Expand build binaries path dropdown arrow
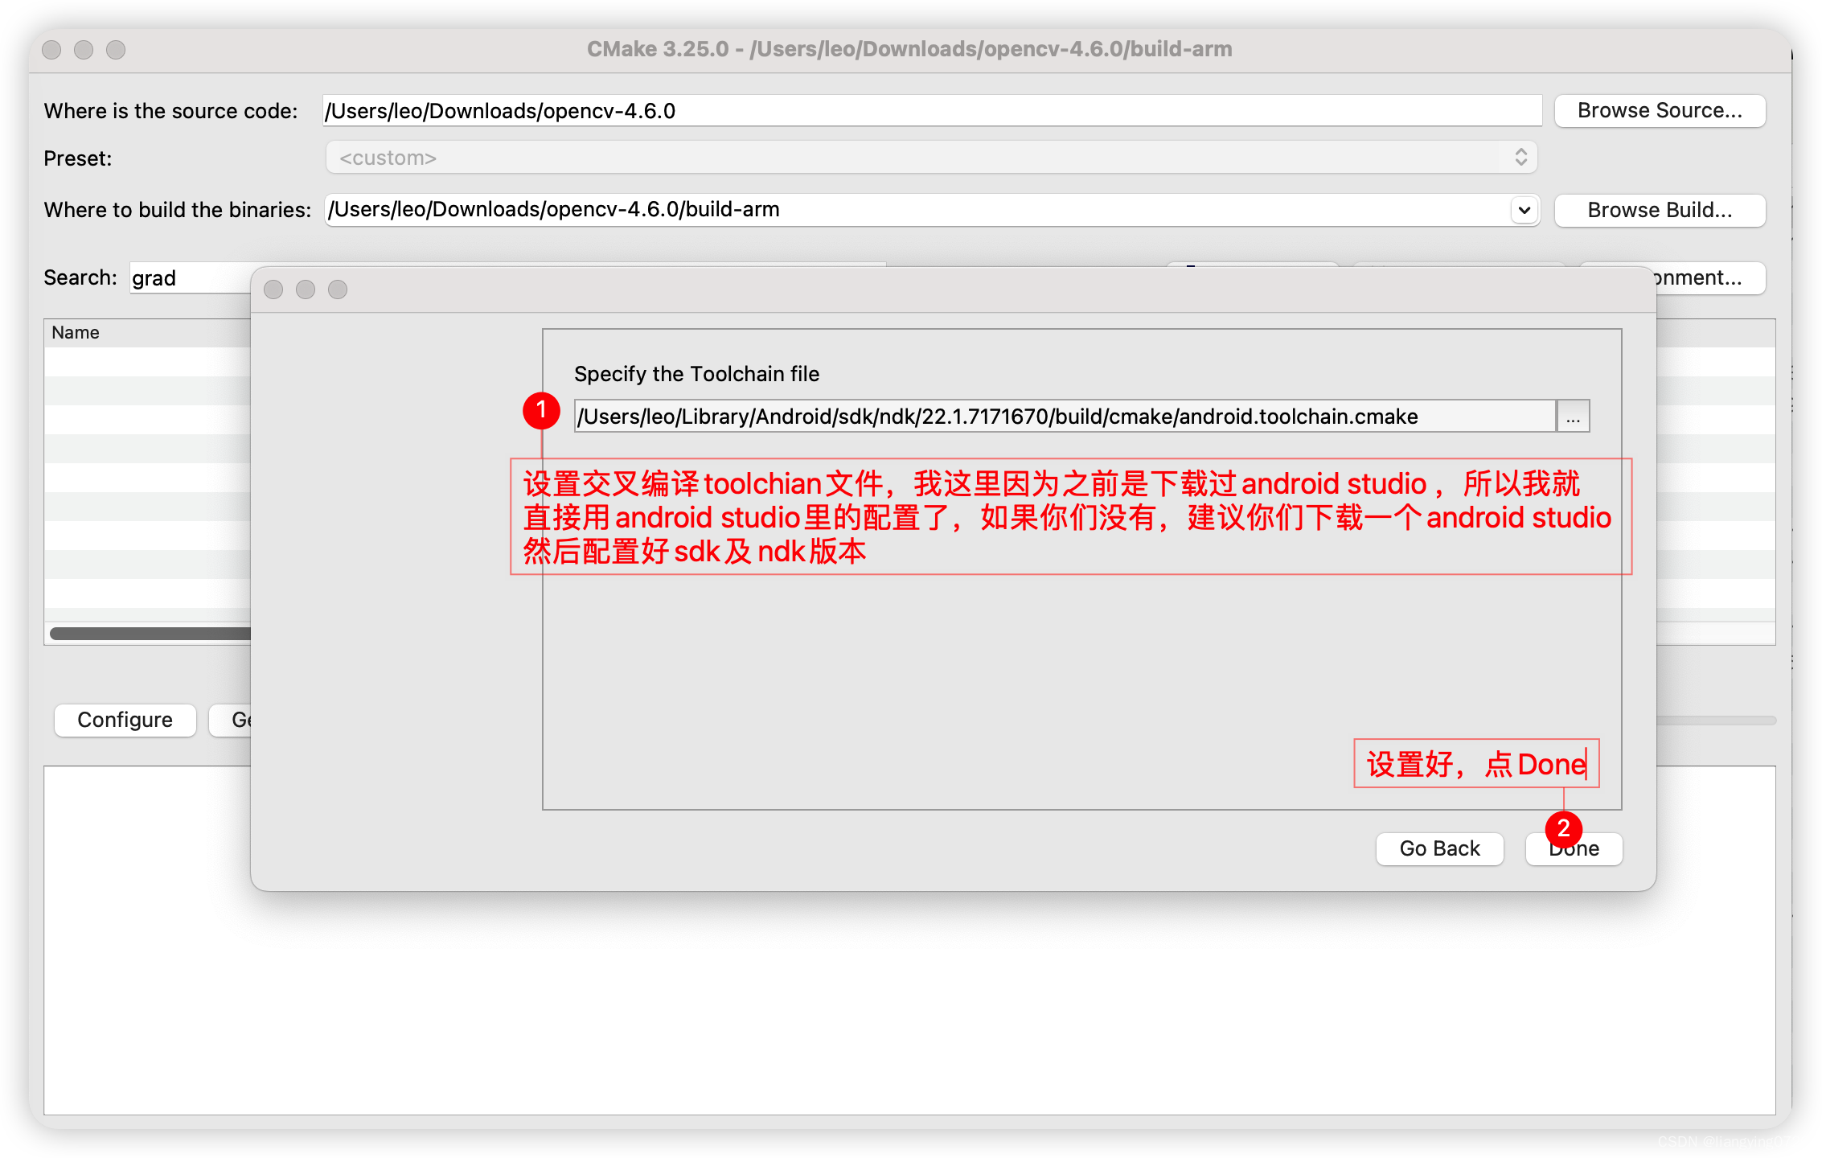This screenshot has height=1158, width=1822. [x=1524, y=210]
